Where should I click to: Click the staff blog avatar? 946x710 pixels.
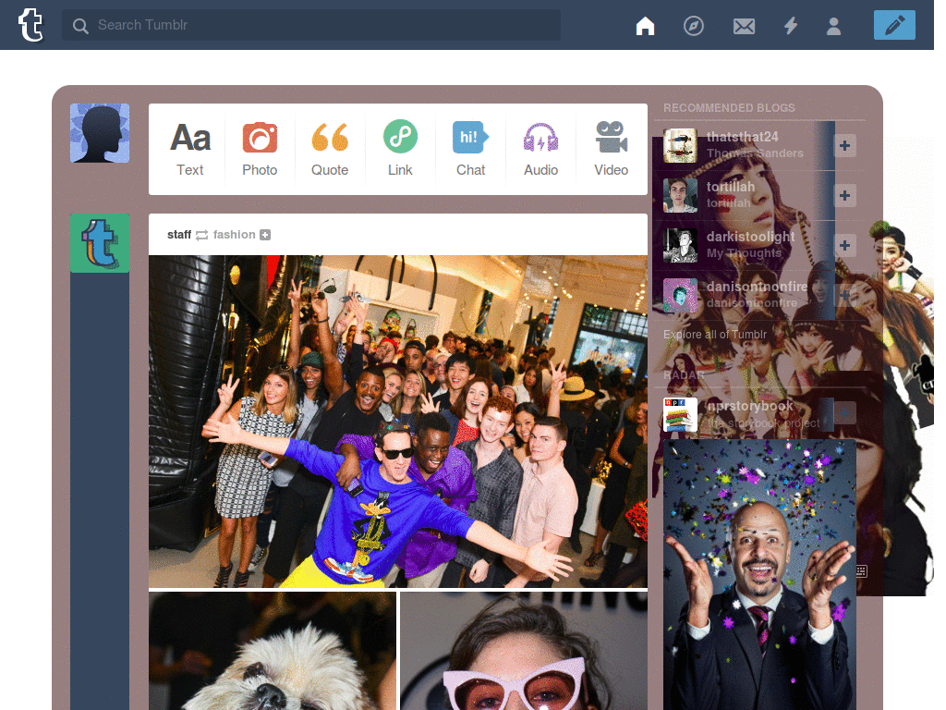tap(100, 243)
